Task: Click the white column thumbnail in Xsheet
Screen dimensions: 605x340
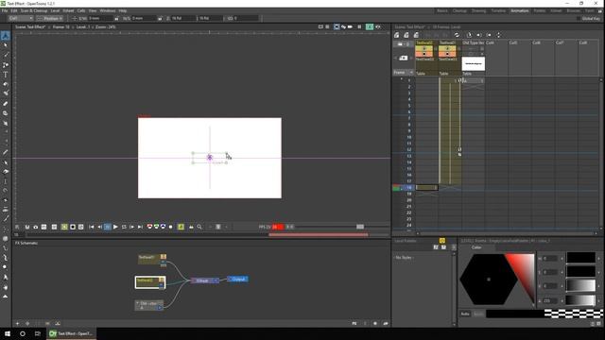Action: coord(473,63)
